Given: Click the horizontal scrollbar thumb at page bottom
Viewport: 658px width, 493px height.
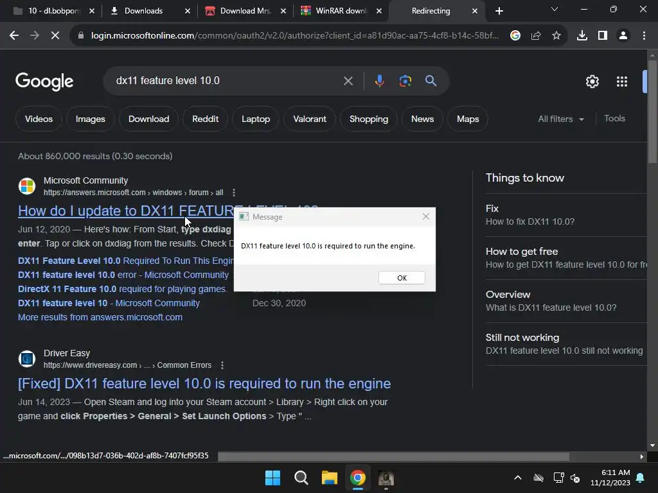Looking at the screenshot, I should click(393, 456).
